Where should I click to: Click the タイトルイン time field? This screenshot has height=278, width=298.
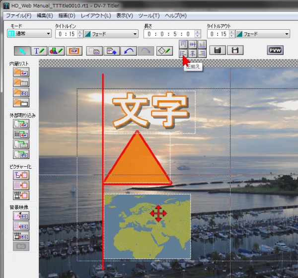click(x=67, y=34)
